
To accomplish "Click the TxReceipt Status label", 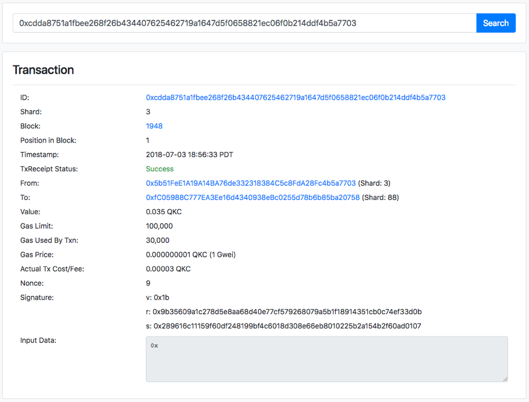I will 49,169.
